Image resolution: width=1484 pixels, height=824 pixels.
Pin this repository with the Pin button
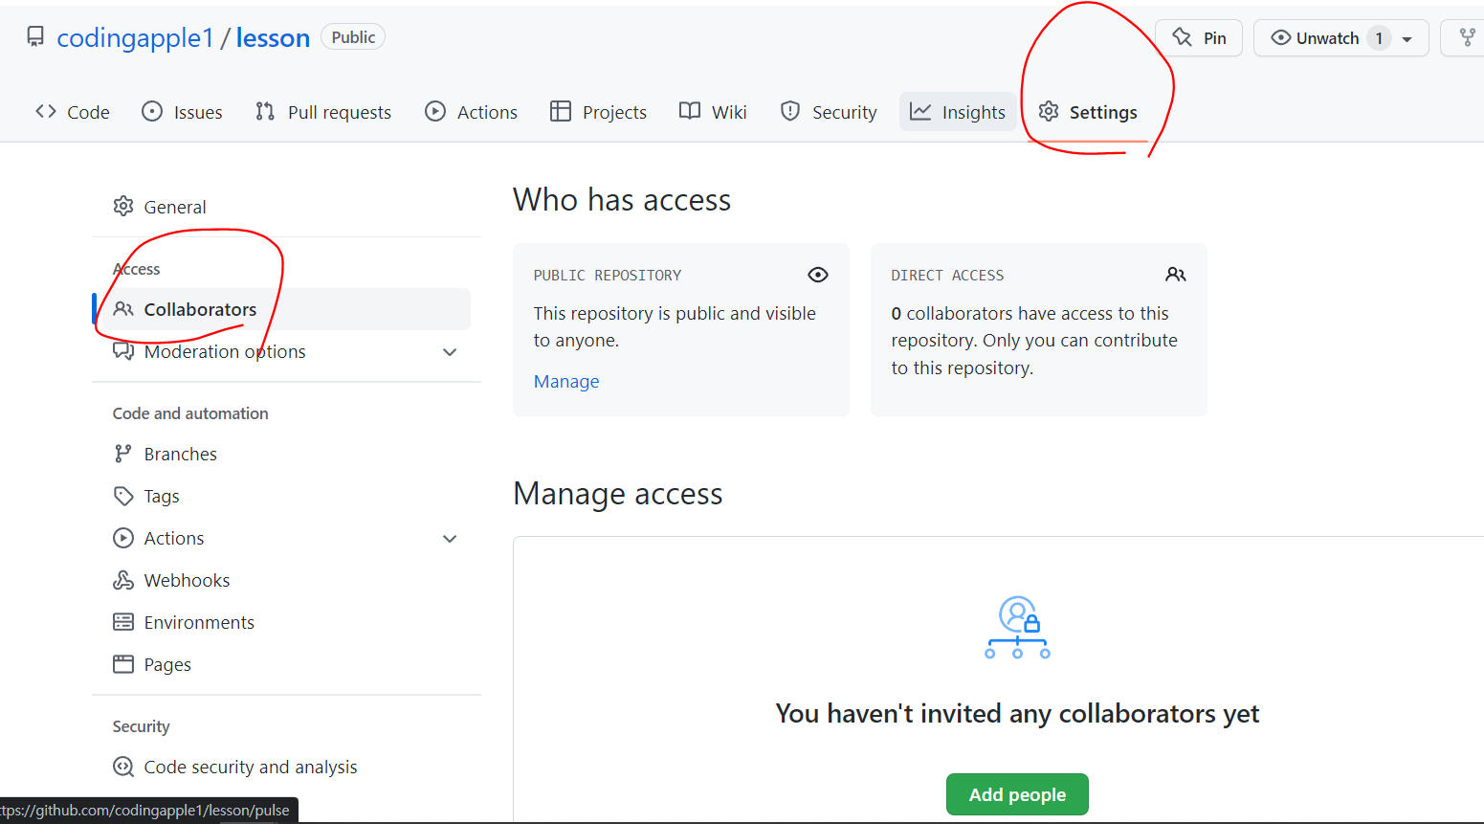point(1199,38)
